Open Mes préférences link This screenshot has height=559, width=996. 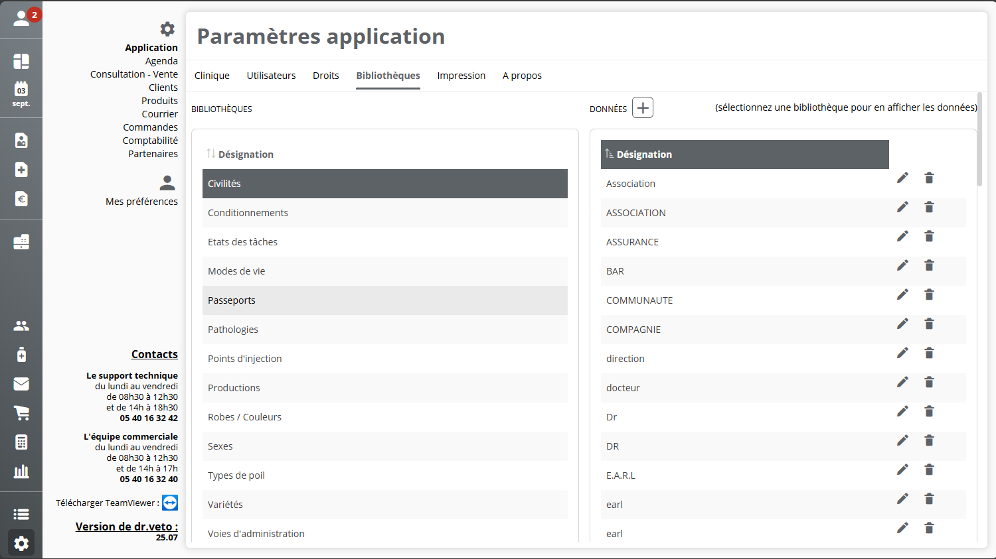[x=141, y=202]
